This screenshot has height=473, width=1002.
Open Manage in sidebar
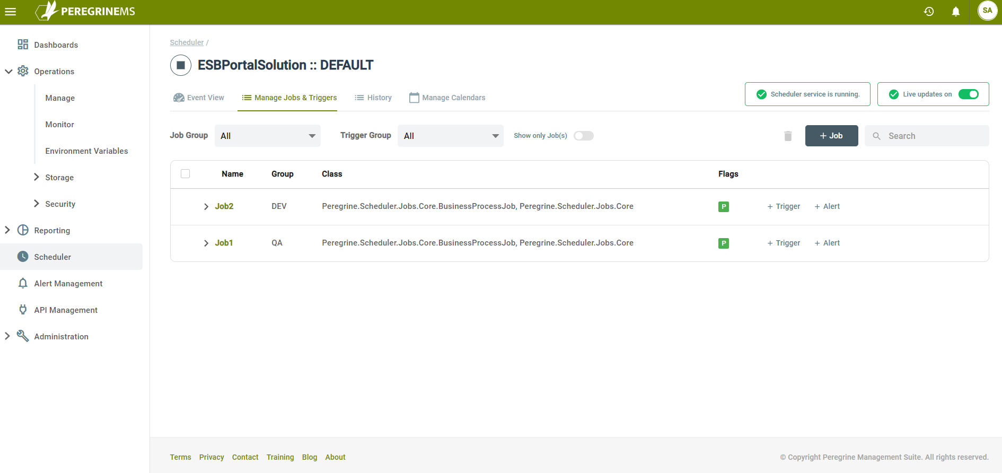tap(60, 98)
